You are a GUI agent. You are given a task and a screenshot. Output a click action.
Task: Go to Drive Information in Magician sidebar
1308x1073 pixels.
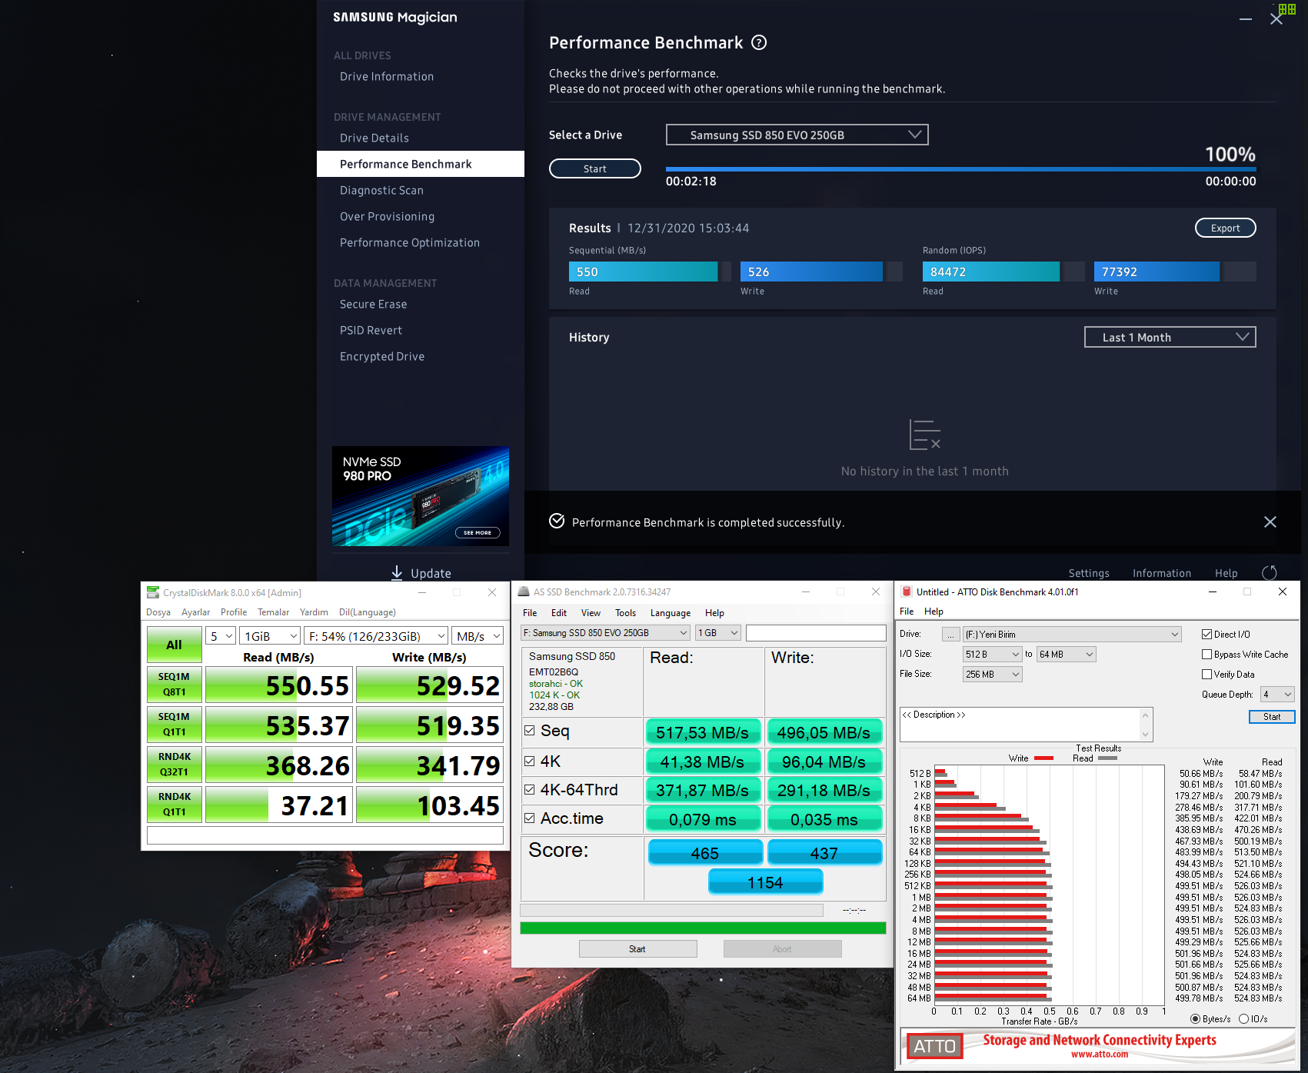click(387, 76)
